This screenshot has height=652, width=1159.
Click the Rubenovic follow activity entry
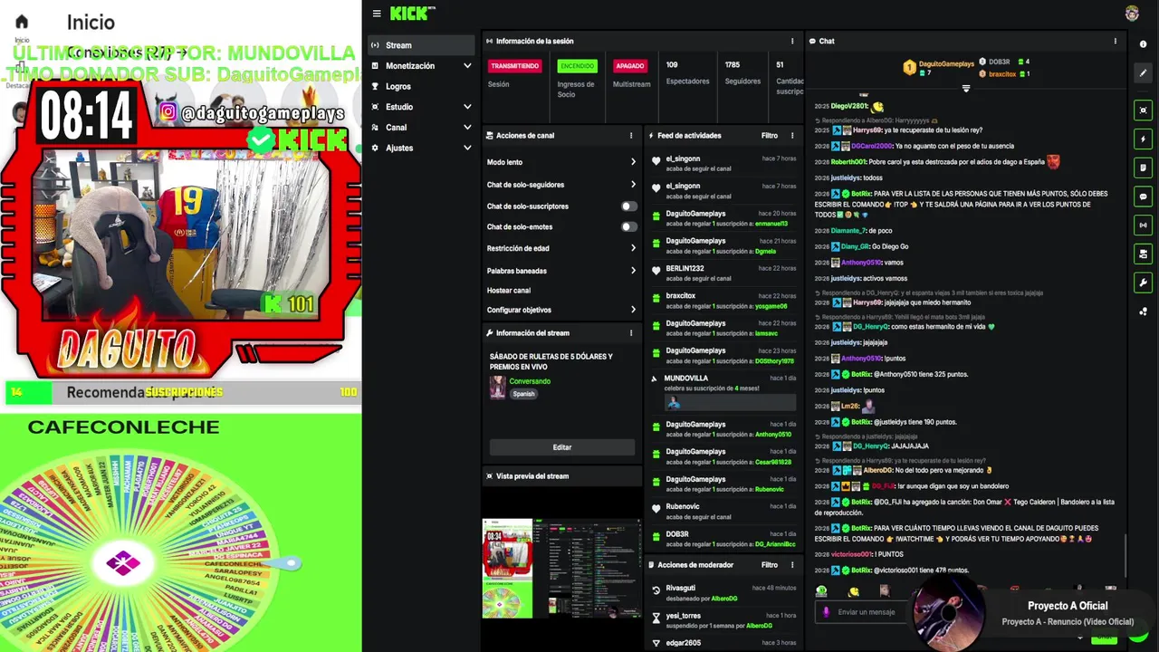[723, 512]
